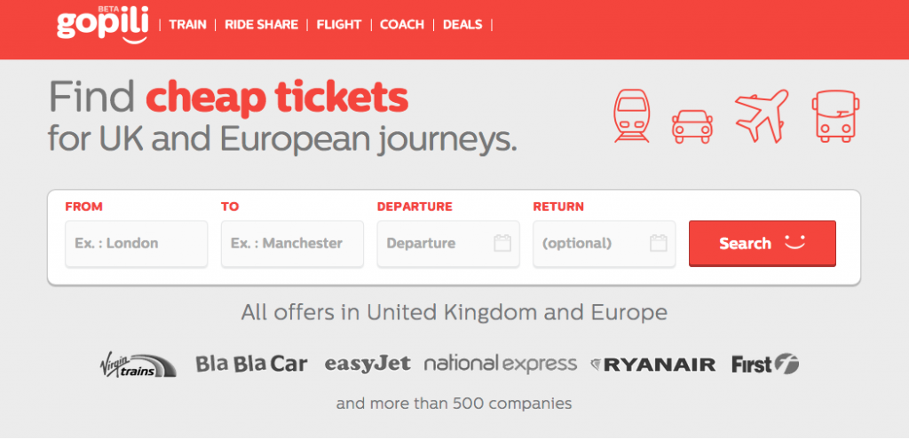
Task: Open the TRAIN menu item
Action: pyautogui.click(x=188, y=25)
